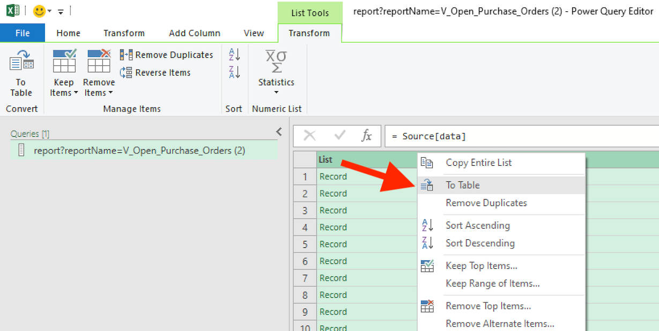659x331 pixels.
Task: Choose Keep Range of Items from context menu
Action: [x=493, y=283]
